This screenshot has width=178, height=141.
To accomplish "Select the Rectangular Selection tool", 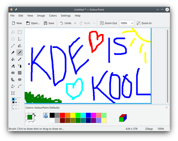I will pyautogui.click(x=20, y=32).
